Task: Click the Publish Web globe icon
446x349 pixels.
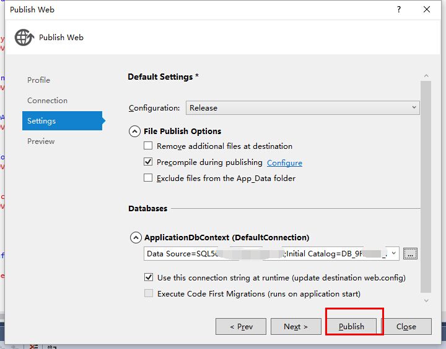Action: 24,37
